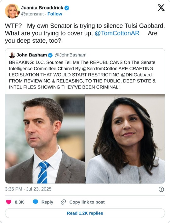
Task: Click the Reply text button
Action: (47, 202)
